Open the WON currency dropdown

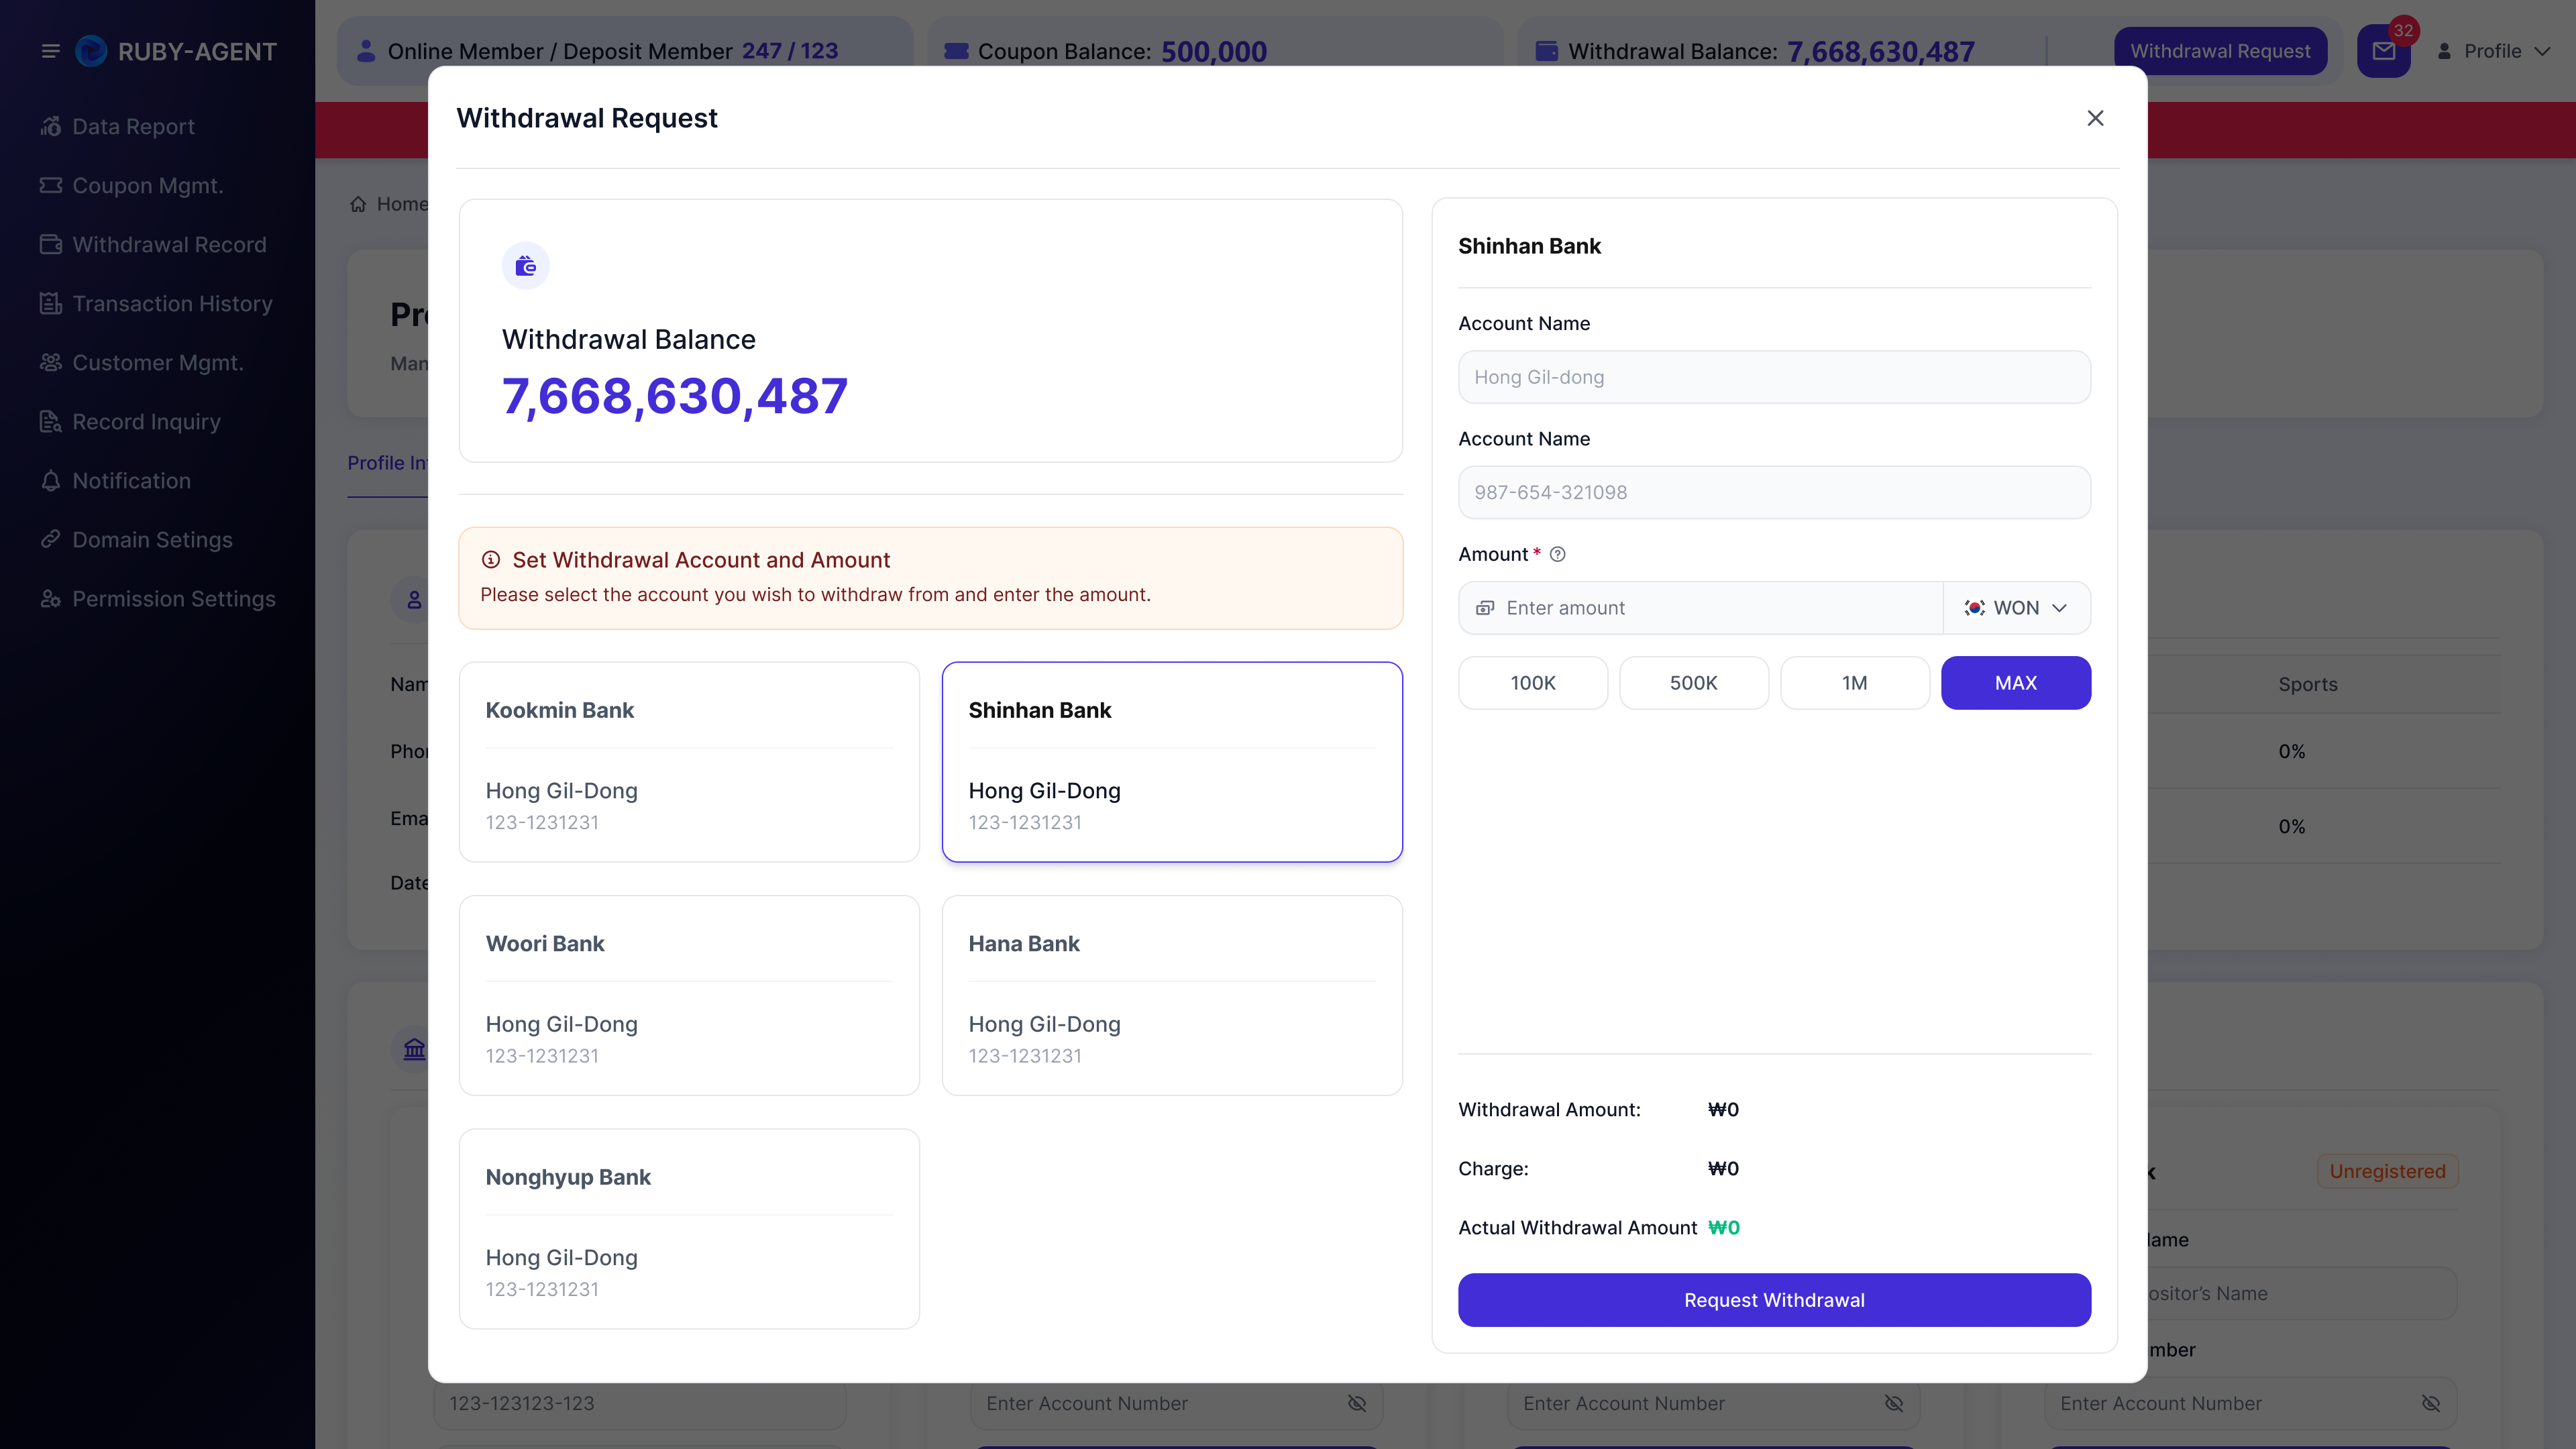pyautogui.click(x=2016, y=608)
